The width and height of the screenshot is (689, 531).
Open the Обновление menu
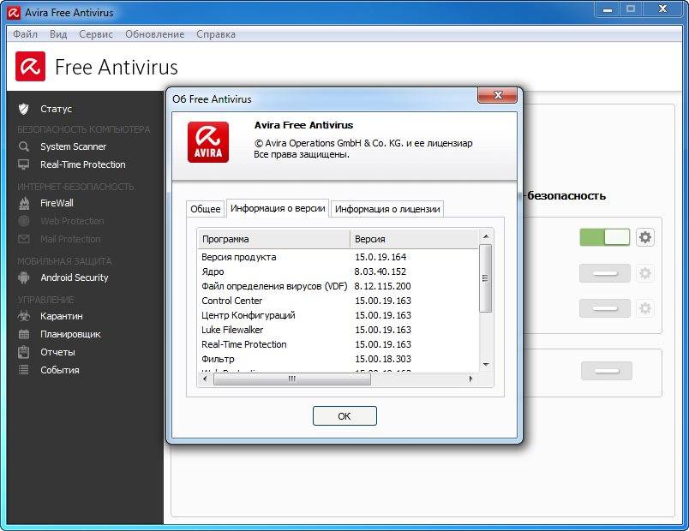coord(154,34)
